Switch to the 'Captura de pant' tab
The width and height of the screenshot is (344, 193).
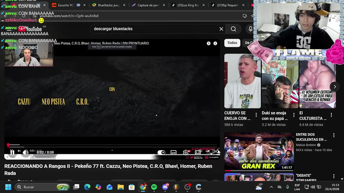[x=148, y=5]
